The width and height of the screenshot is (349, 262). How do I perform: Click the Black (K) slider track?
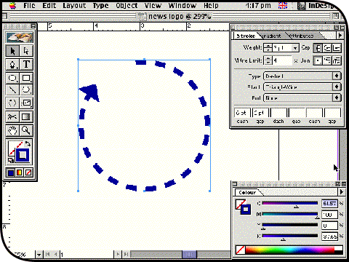click(x=290, y=236)
